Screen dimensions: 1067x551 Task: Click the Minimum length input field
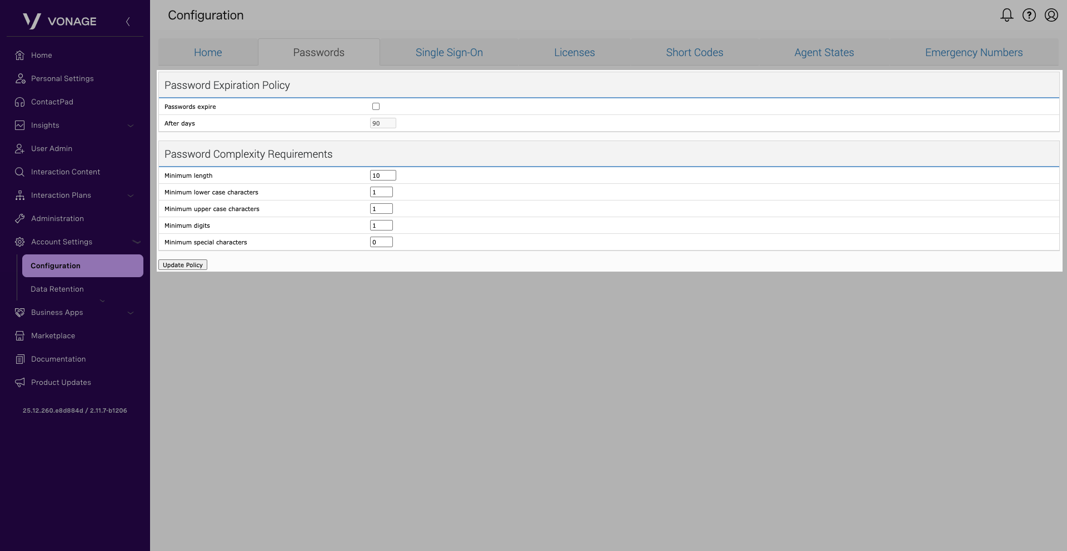click(383, 176)
